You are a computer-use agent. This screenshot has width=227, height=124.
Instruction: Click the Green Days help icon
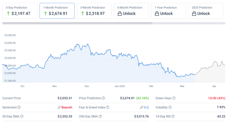click(x=174, y=98)
